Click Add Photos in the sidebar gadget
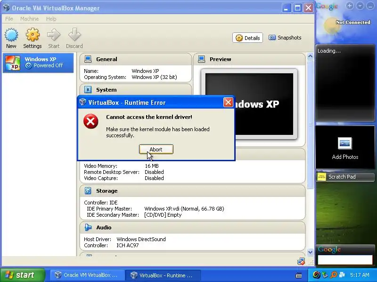 point(345,148)
